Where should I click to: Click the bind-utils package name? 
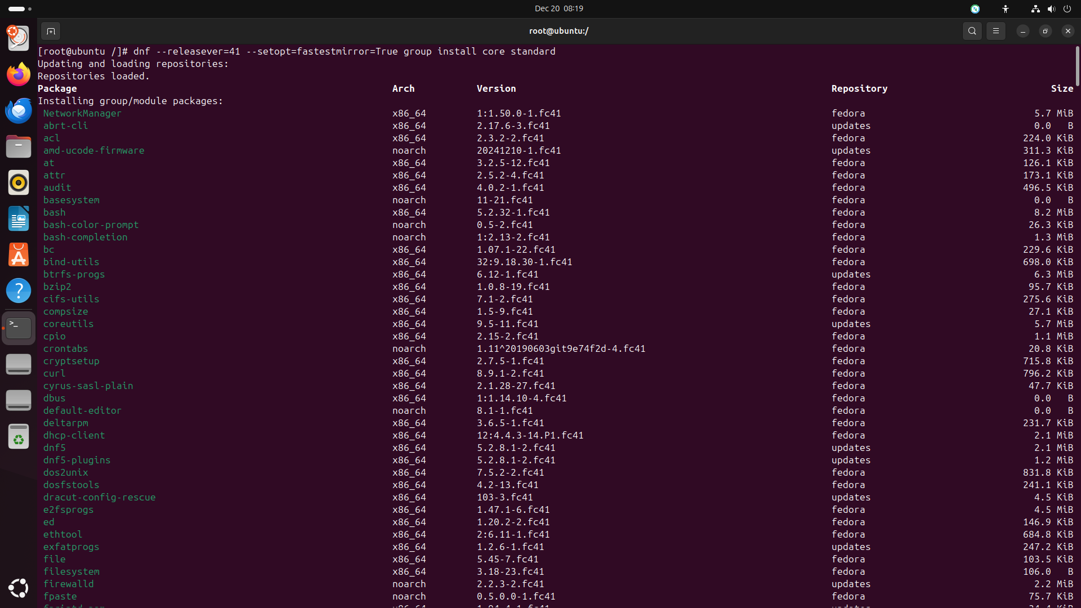coord(71,262)
